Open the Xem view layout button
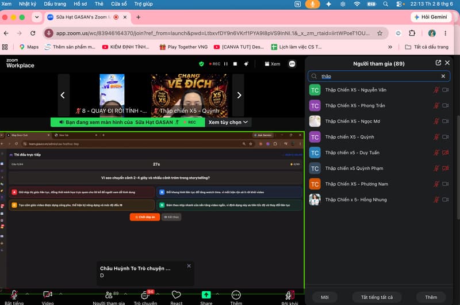The width and height of the screenshot is (460, 305). click(273, 64)
